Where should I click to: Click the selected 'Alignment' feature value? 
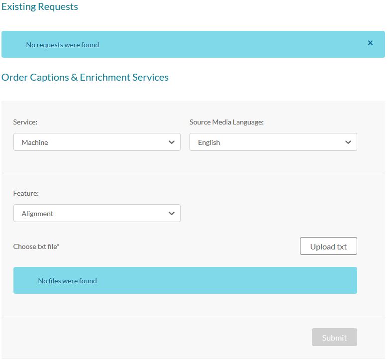[x=37, y=214]
